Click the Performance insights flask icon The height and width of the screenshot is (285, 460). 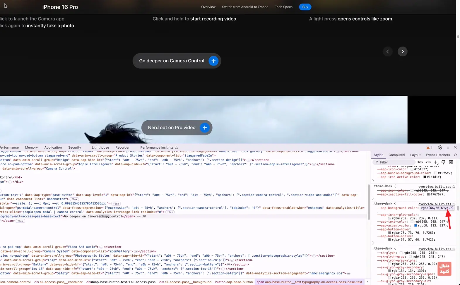tap(176, 147)
